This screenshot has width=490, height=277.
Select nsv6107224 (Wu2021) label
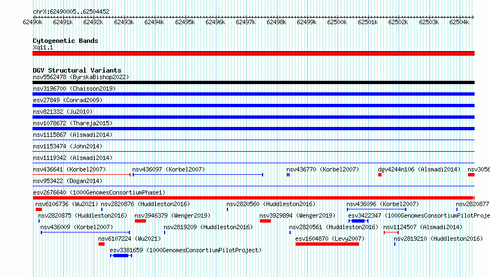(x=129, y=239)
